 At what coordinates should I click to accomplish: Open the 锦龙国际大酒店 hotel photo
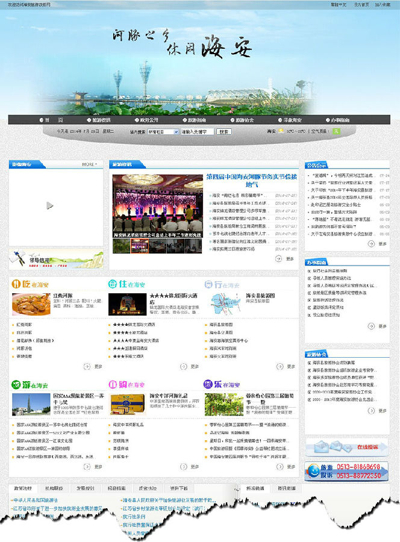coord(127,304)
